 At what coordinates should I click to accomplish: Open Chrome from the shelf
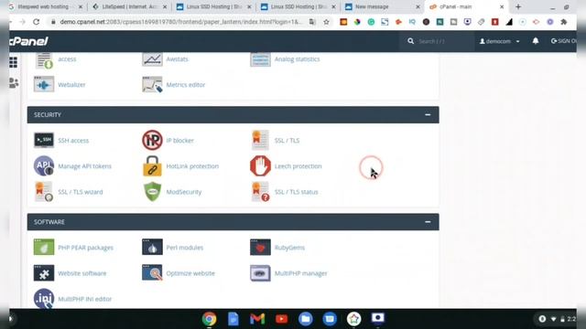pyautogui.click(x=210, y=319)
